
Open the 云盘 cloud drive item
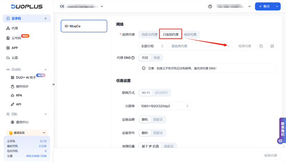point(14,58)
